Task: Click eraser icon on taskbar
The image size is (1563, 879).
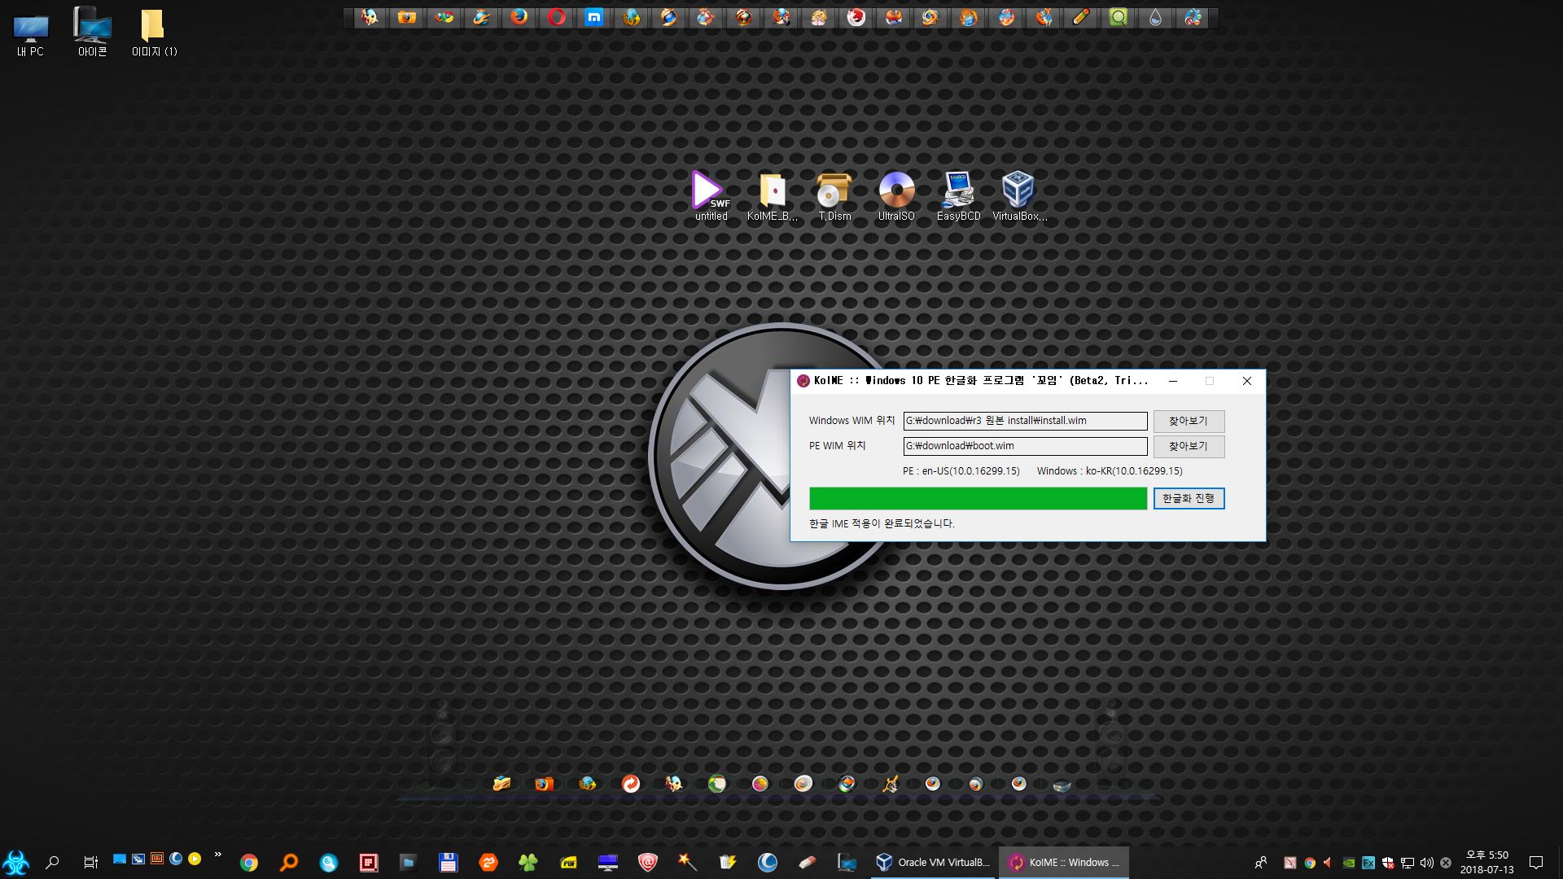Action: pyautogui.click(x=808, y=862)
